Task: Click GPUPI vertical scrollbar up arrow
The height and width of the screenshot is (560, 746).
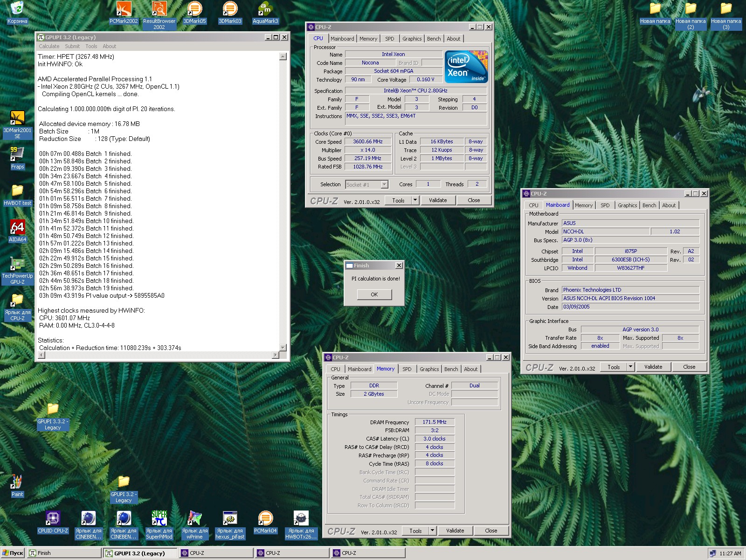Action: 283,56
